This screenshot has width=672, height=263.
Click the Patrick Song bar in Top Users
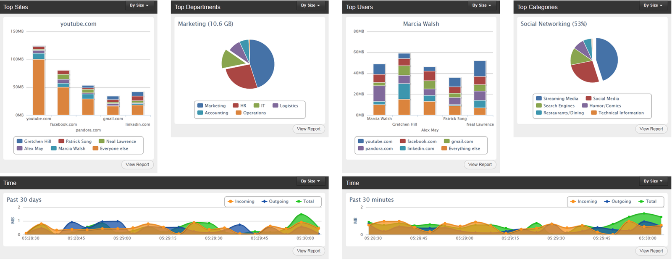click(x=455, y=96)
